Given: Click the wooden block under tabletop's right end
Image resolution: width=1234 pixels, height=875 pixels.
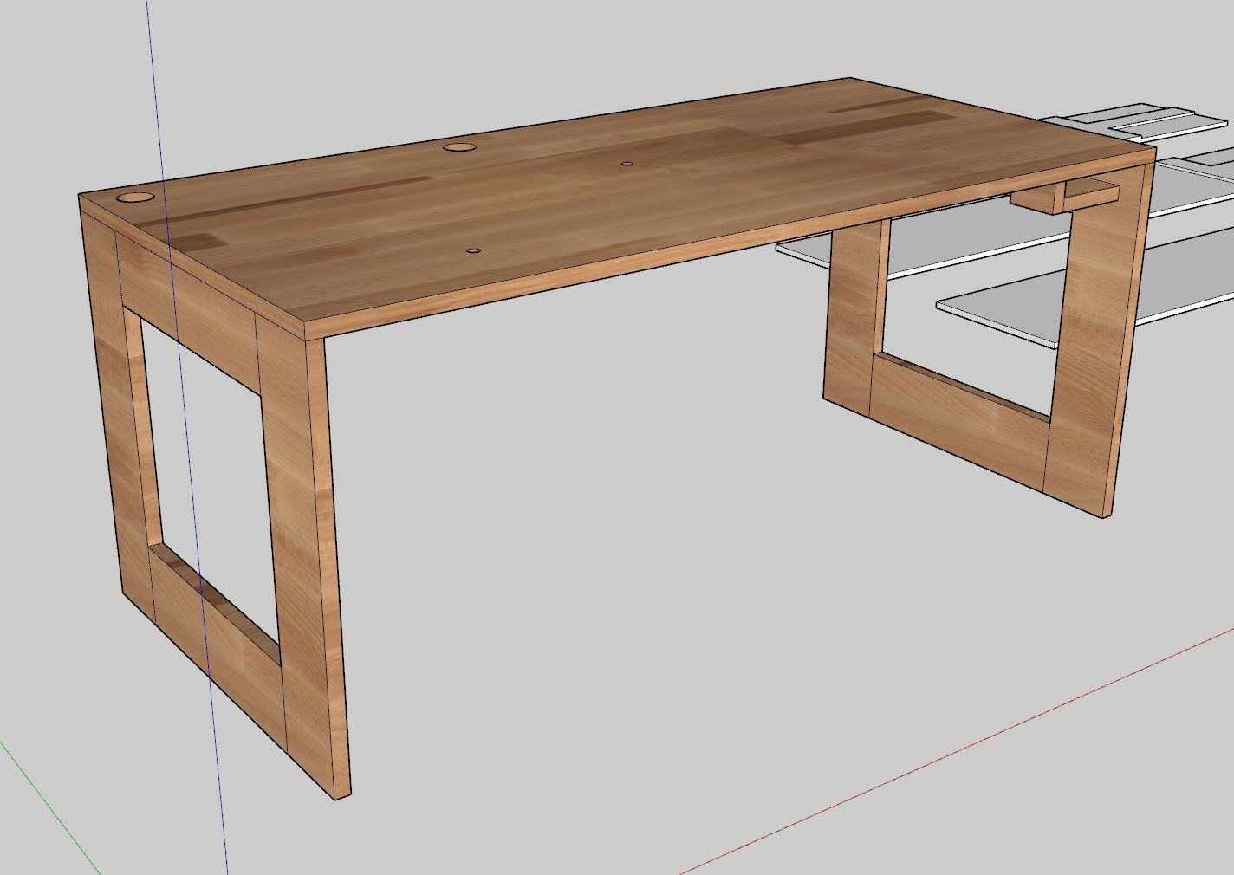Looking at the screenshot, I should click(1064, 198).
